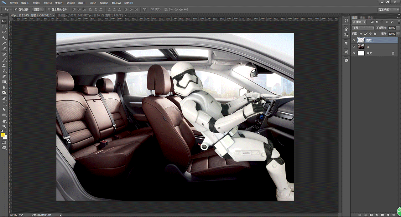The width and height of the screenshot is (401, 217).
Task: Open the 滤镜(T) menu
Action: [x=82, y=3]
